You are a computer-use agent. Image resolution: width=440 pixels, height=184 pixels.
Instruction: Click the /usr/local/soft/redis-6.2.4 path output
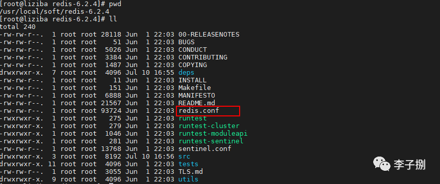pyautogui.click(x=55, y=12)
